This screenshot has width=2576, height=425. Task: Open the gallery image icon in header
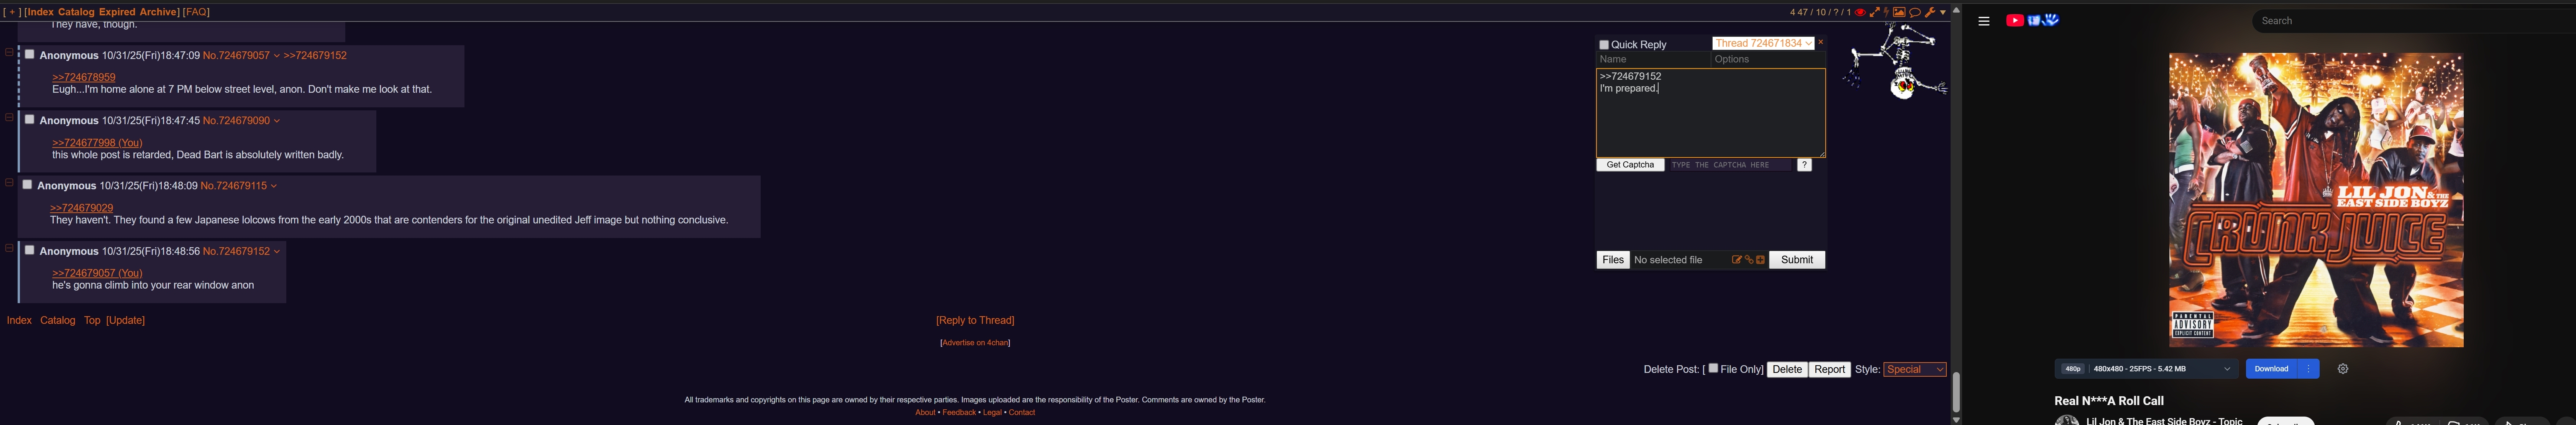point(1899,12)
